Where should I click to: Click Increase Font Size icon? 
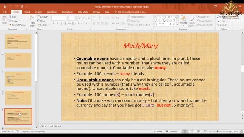[x=80, y=18]
